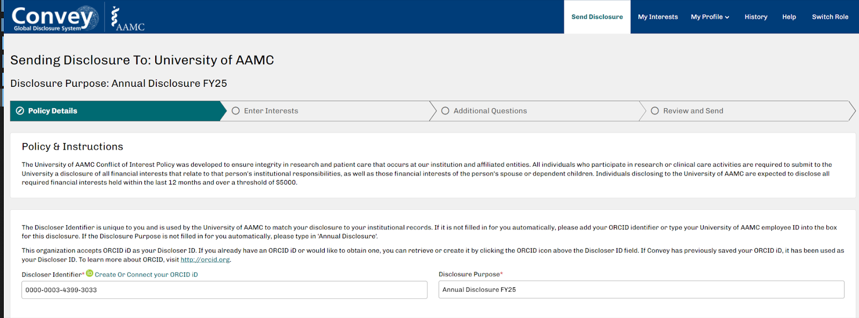Screen dimensions: 859x318
Task: Select the Additional Questions step circle
Action: pyautogui.click(x=445, y=111)
